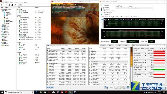Open Graphics Card tab in GPU-Z

(x=136, y=49)
